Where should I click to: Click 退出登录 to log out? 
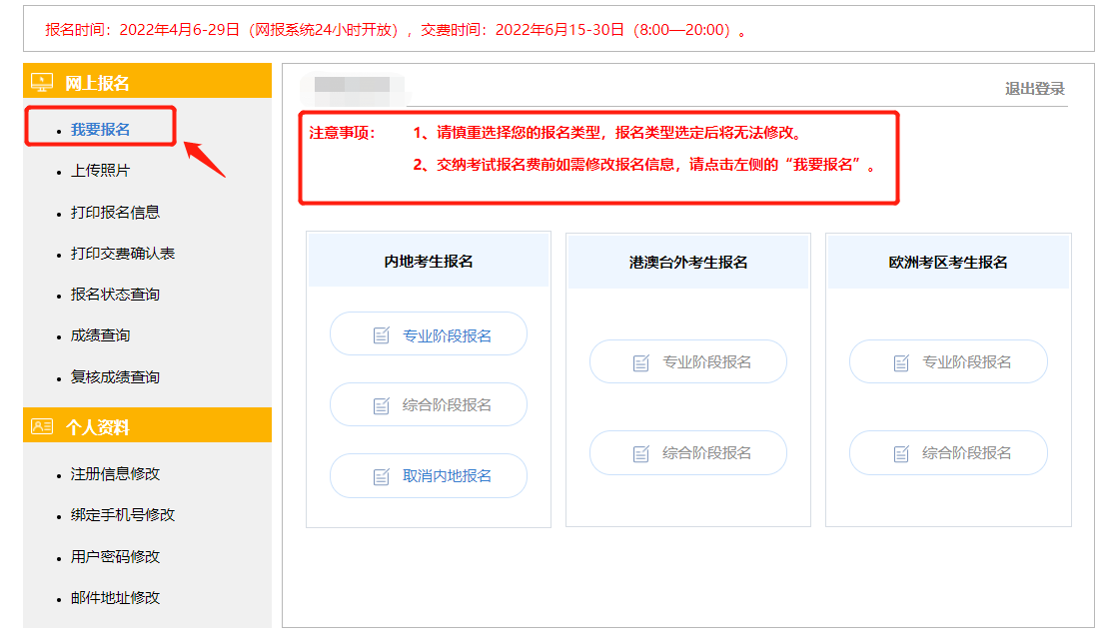[1034, 89]
